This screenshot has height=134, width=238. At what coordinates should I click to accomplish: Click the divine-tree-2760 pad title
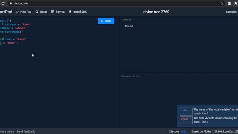click(156, 12)
